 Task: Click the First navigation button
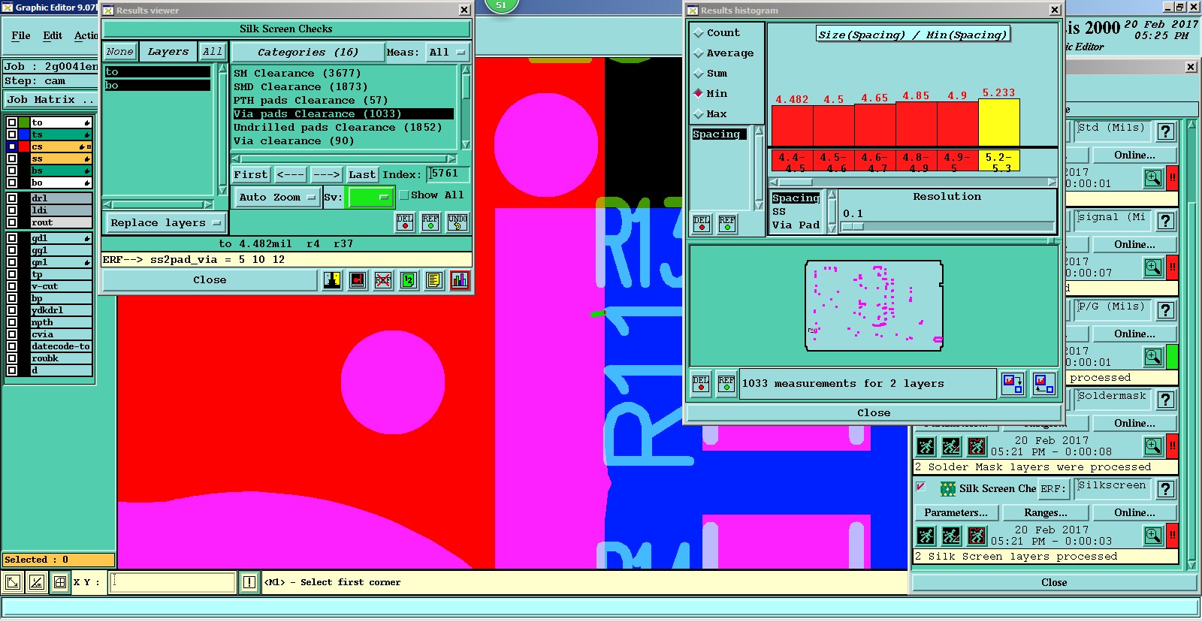(251, 174)
